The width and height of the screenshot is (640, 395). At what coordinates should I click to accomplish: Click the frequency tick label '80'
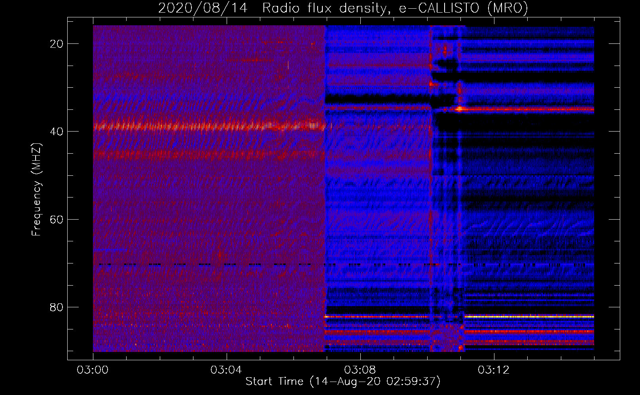pos(57,307)
